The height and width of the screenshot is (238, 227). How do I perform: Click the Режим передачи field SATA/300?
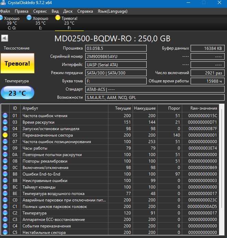point(116,73)
